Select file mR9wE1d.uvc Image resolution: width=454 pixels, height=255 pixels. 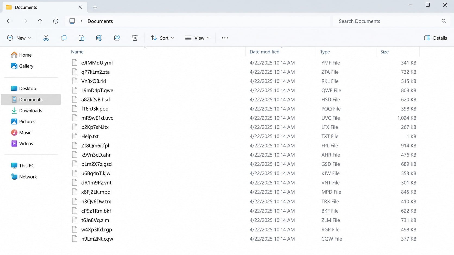97,118
